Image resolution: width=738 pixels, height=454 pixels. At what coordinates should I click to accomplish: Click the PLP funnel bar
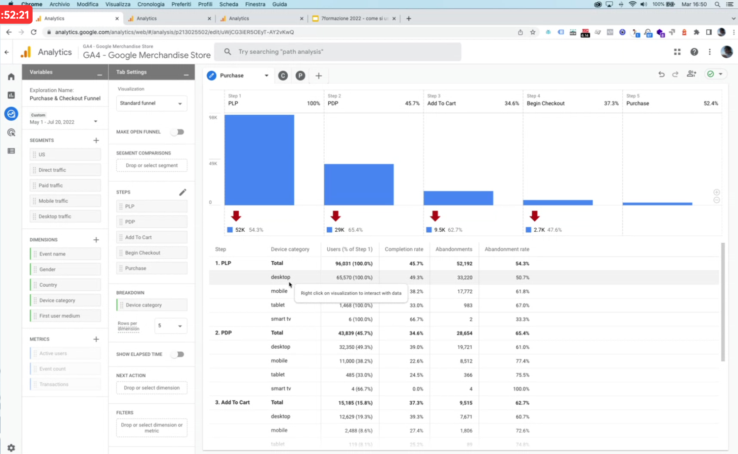[259, 160]
